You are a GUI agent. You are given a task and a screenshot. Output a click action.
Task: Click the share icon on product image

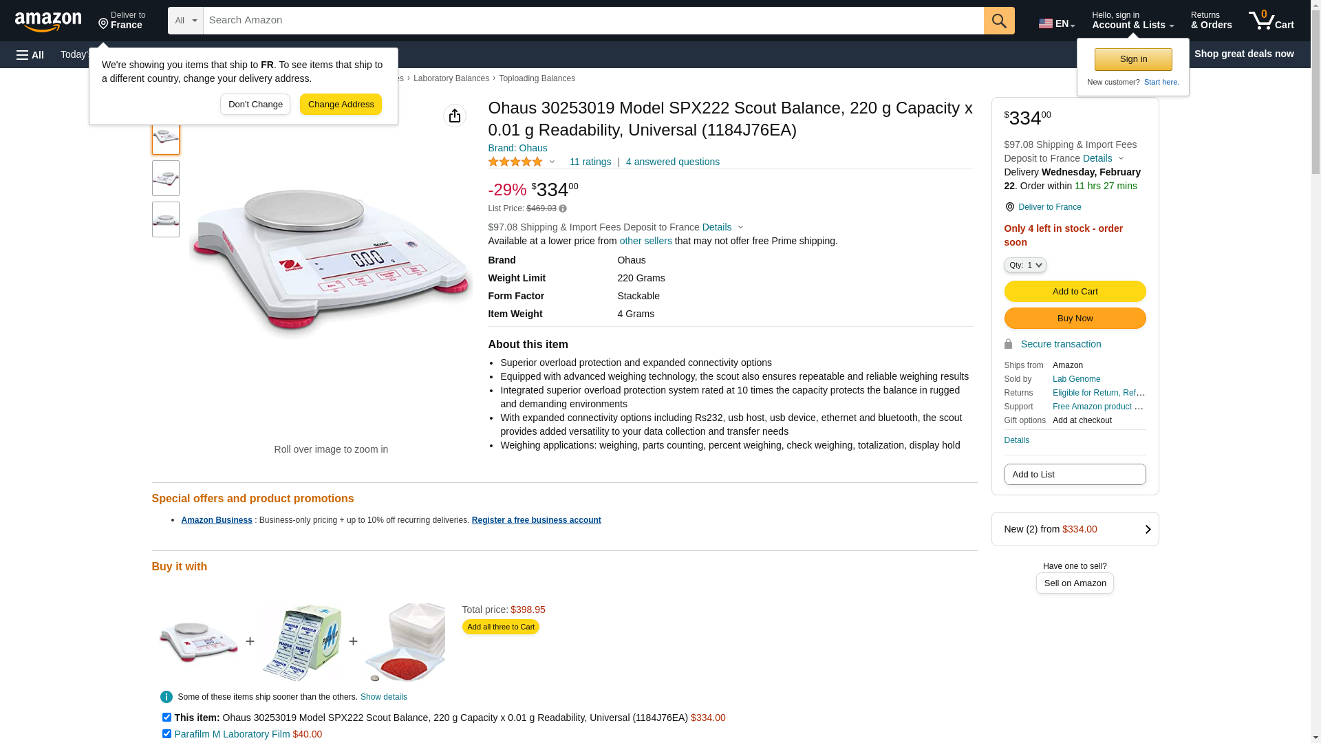(455, 116)
